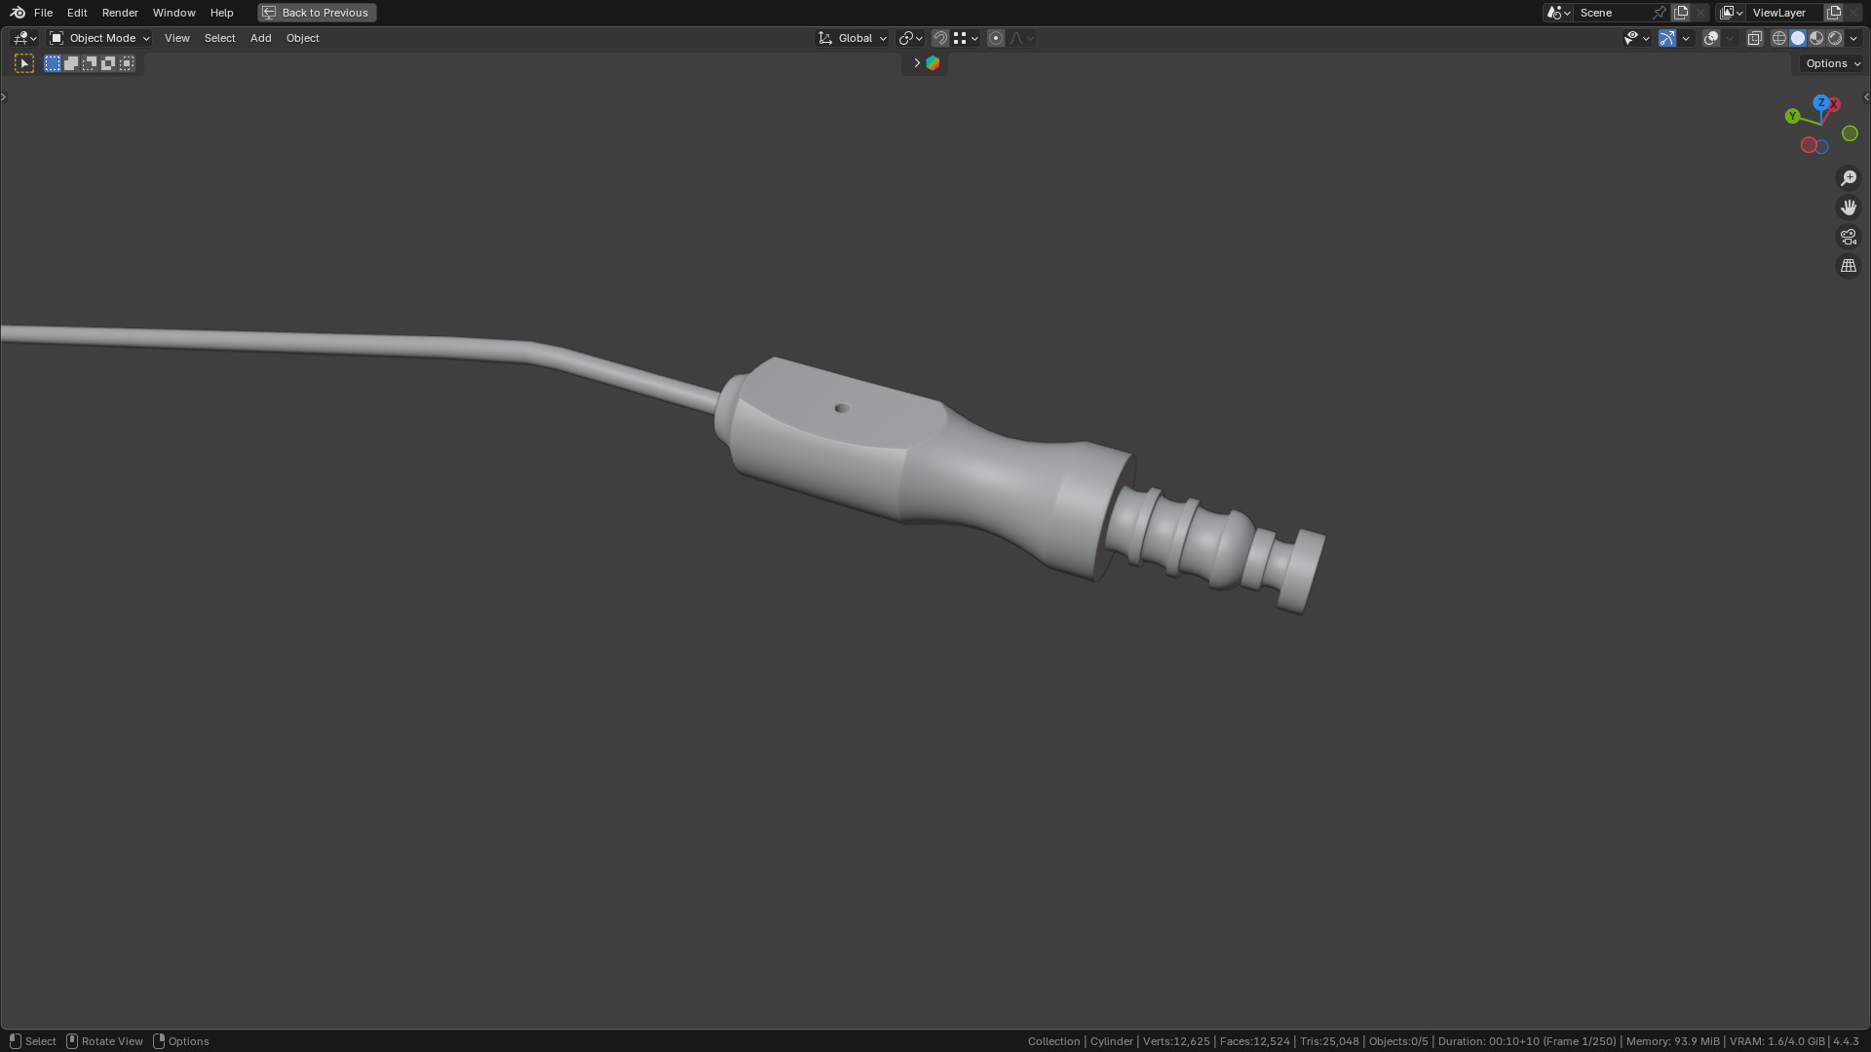Choose the Set New Selection mode icon

point(53,63)
